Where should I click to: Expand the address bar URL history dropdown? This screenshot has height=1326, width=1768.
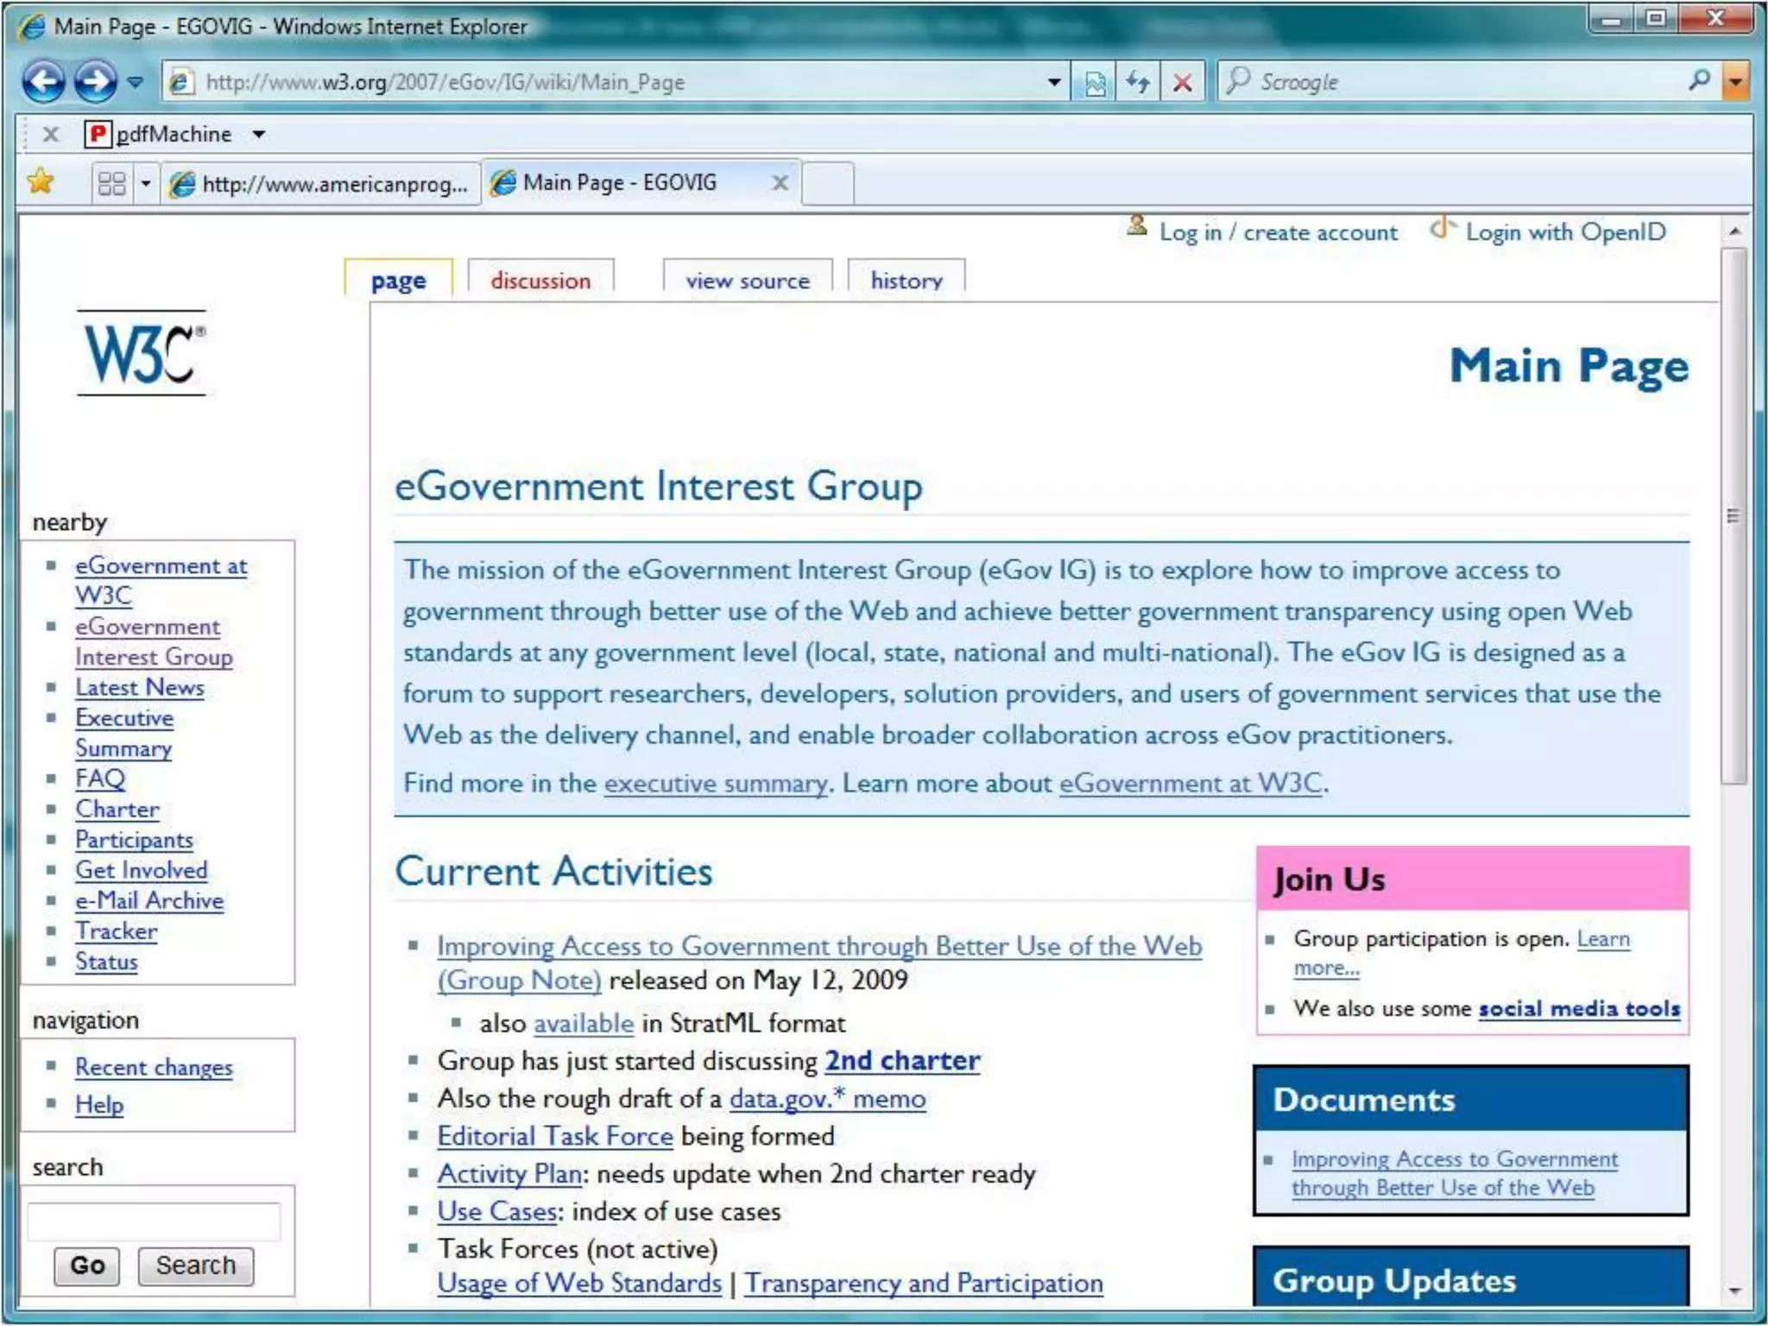1053,82
